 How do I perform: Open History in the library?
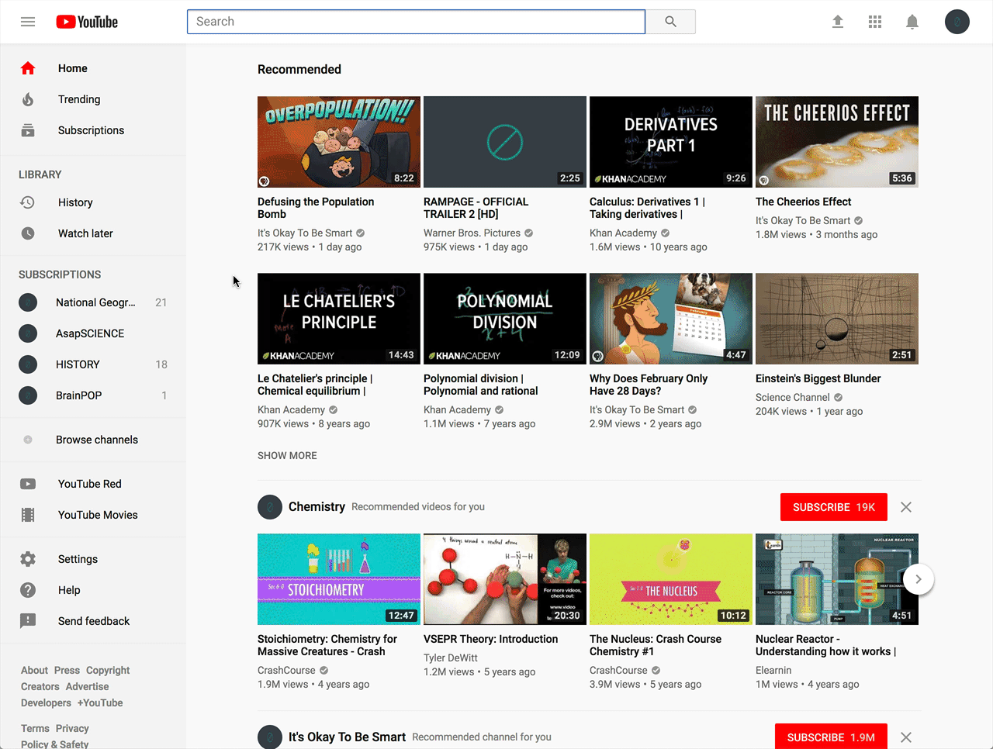pyautogui.click(x=93, y=202)
